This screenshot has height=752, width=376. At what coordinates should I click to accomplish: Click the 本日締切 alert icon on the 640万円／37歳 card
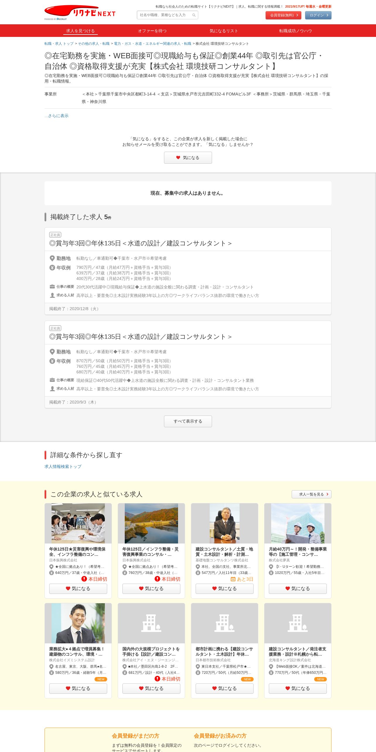[x=84, y=579]
